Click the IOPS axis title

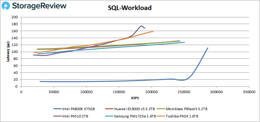coord(135,98)
